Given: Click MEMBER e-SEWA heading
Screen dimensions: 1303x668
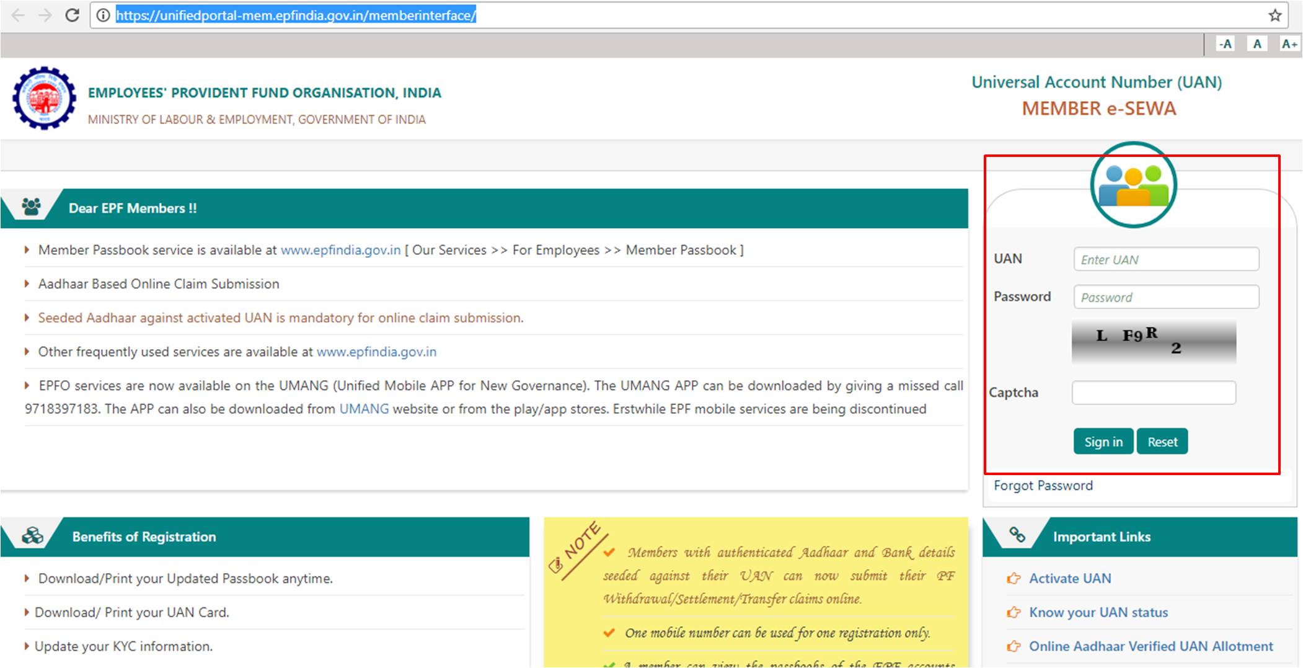Looking at the screenshot, I should coord(1098,109).
